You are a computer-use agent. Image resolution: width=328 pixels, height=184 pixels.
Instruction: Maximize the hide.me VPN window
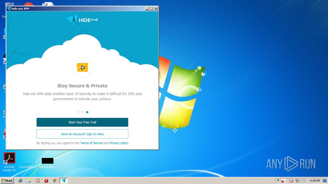[x=151, y=9]
